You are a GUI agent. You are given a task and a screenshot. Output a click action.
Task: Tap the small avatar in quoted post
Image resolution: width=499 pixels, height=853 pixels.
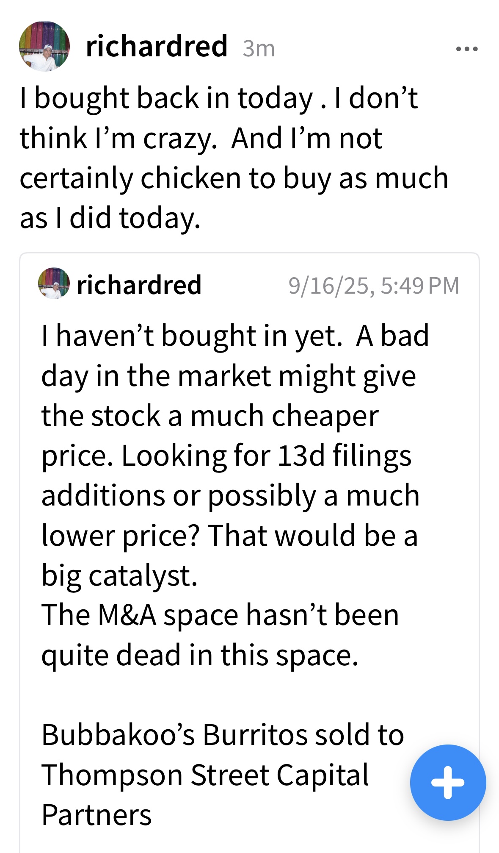click(x=54, y=283)
